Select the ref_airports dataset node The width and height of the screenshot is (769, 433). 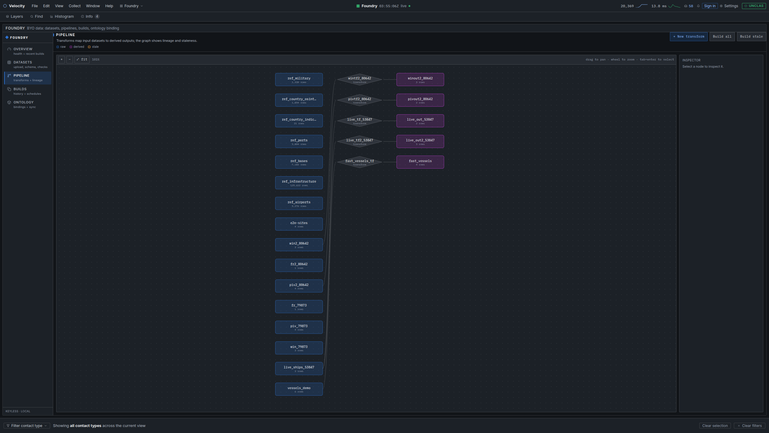299,204
